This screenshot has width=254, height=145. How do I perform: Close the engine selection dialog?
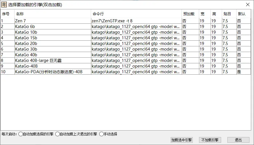click(247, 5)
